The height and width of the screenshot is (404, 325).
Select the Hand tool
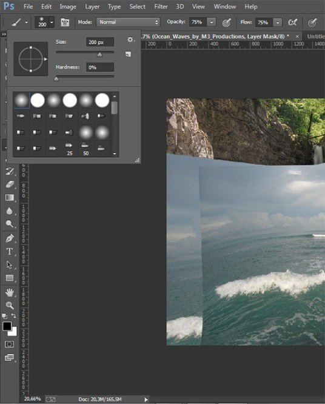10,292
